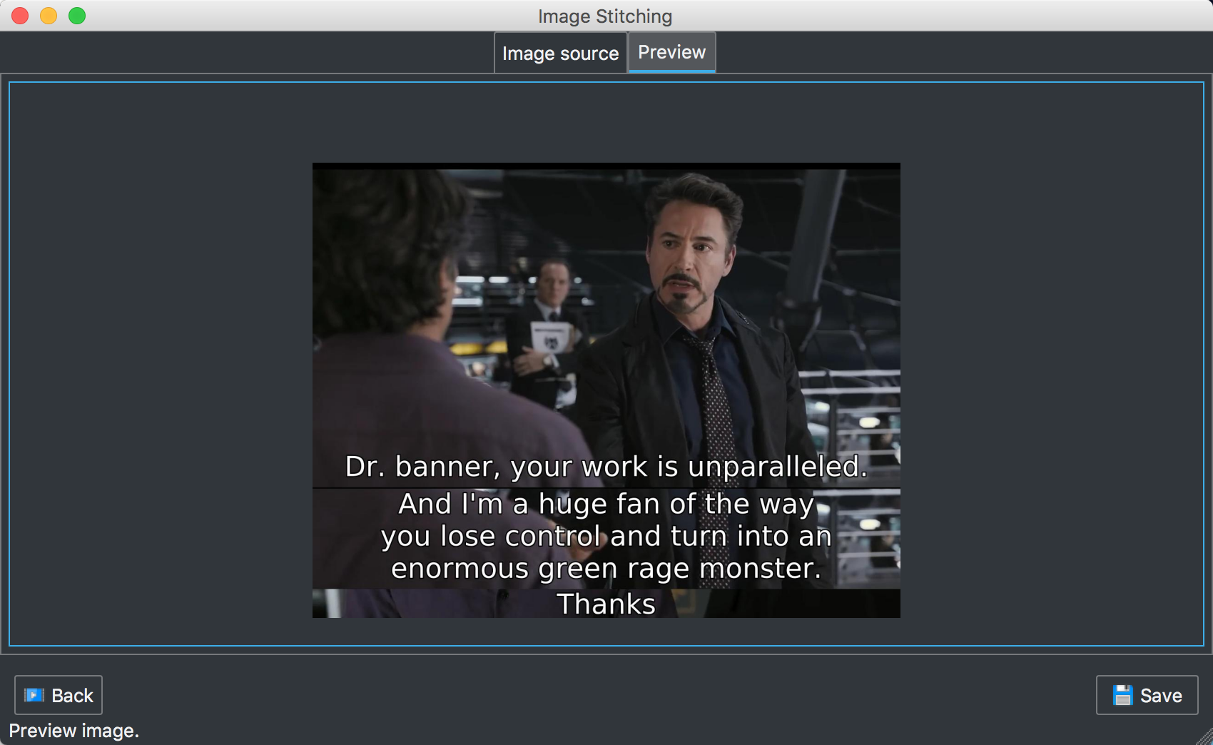Click the window resize grip corner
The image size is (1213, 745).
[1204, 736]
